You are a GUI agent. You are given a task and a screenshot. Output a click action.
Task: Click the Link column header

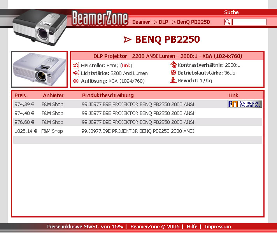point(233,96)
